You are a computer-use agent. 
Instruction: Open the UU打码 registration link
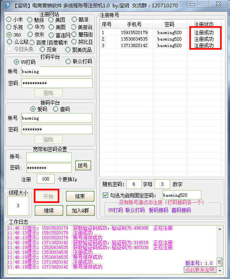click(x=116, y=210)
